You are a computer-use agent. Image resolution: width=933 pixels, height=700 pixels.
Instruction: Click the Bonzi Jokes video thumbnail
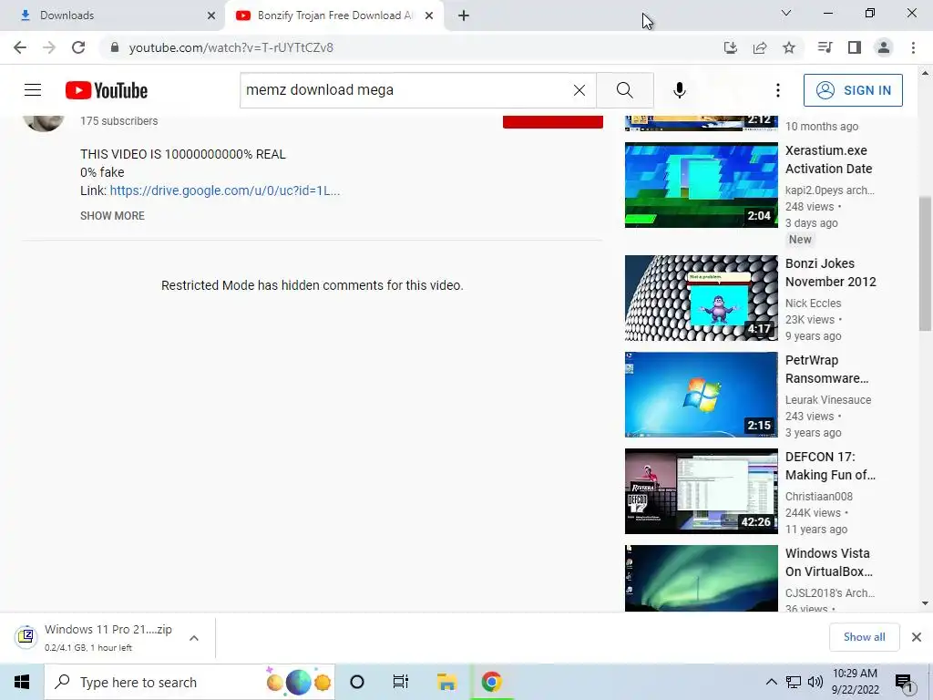pos(701,298)
